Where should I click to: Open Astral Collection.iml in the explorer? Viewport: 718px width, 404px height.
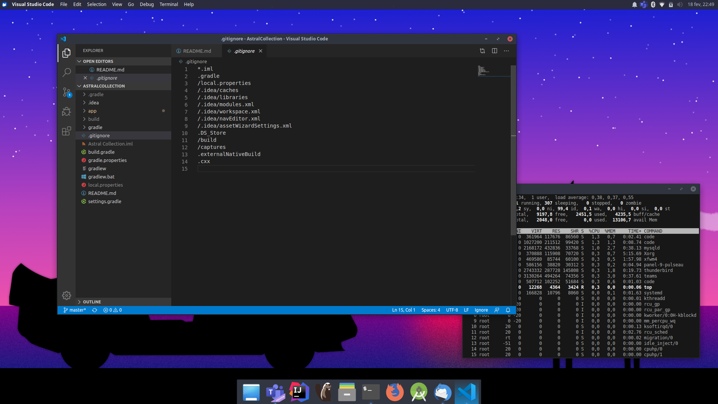coord(123,144)
